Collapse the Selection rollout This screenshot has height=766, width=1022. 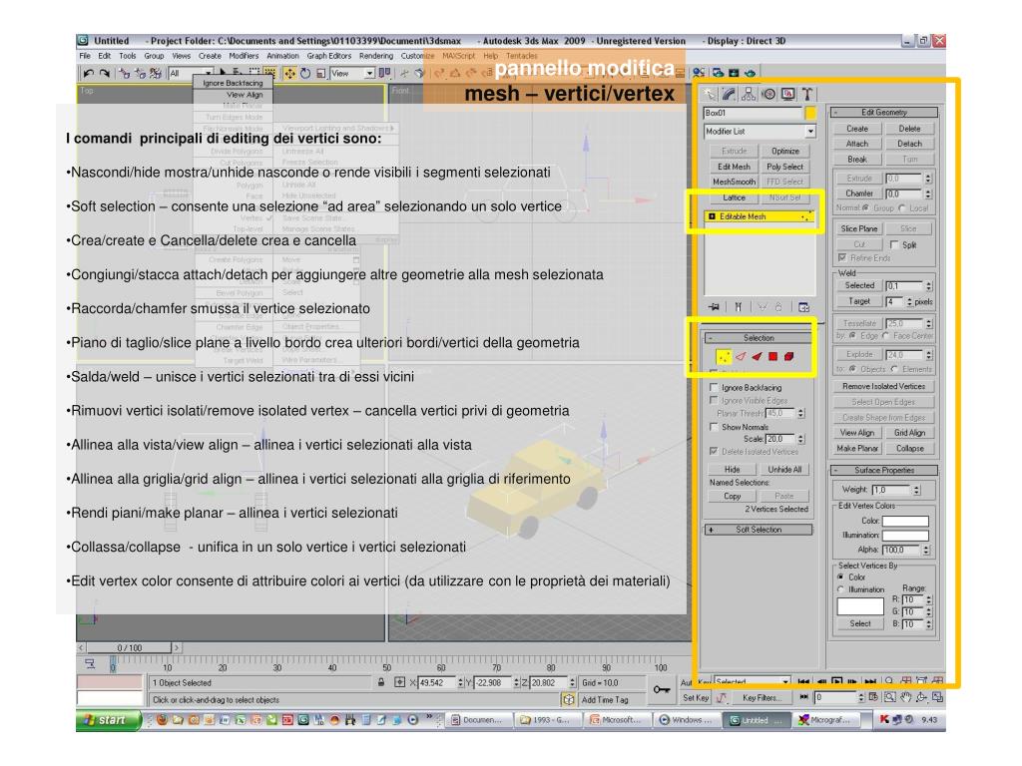tap(759, 338)
